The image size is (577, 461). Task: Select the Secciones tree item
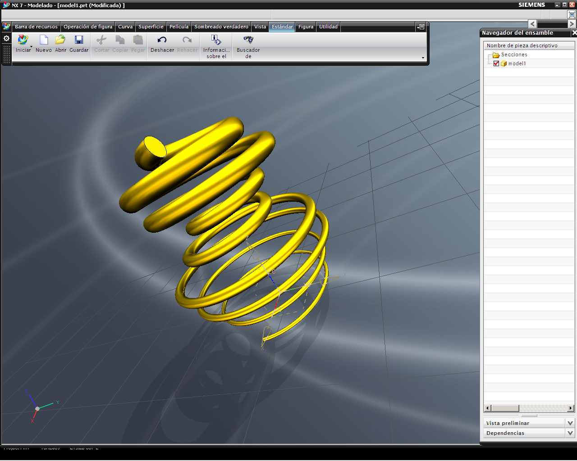tap(514, 54)
